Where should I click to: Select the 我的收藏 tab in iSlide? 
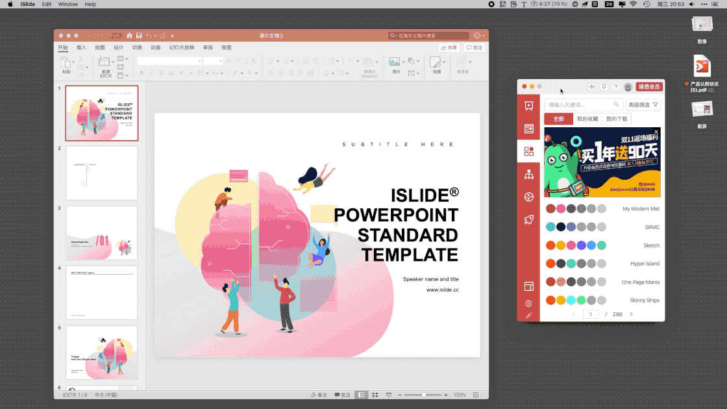click(x=587, y=119)
